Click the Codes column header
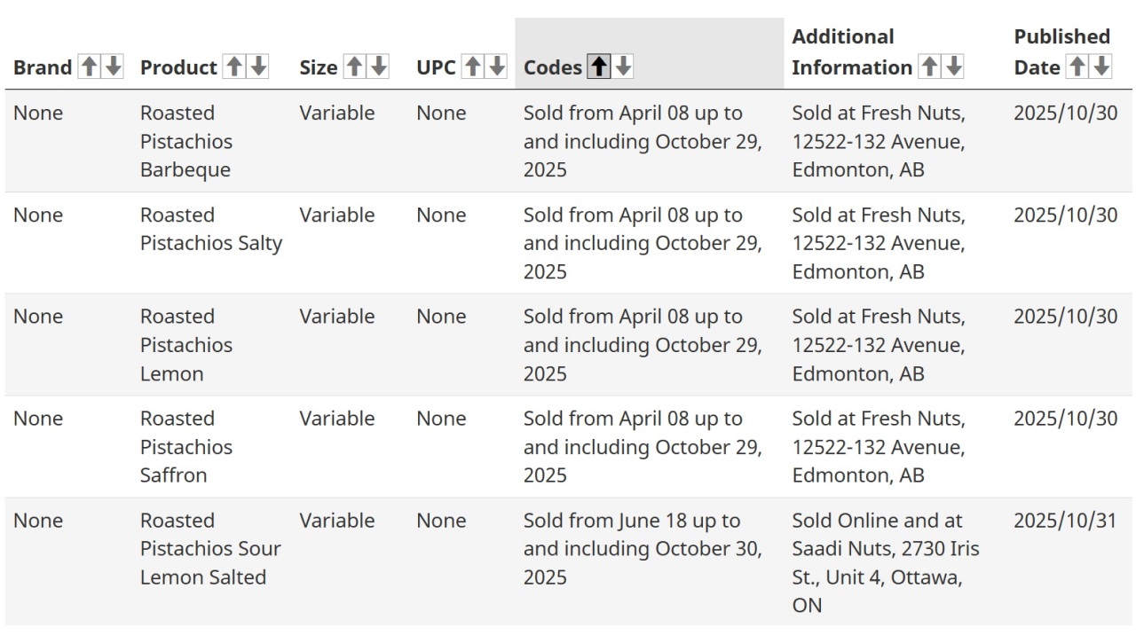 [x=650, y=53]
